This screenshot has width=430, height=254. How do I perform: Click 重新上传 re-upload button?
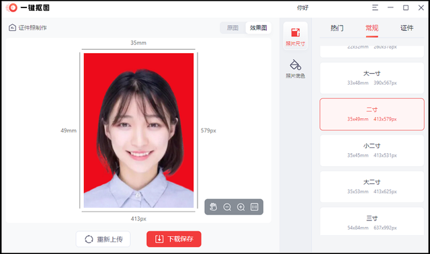click(103, 239)
